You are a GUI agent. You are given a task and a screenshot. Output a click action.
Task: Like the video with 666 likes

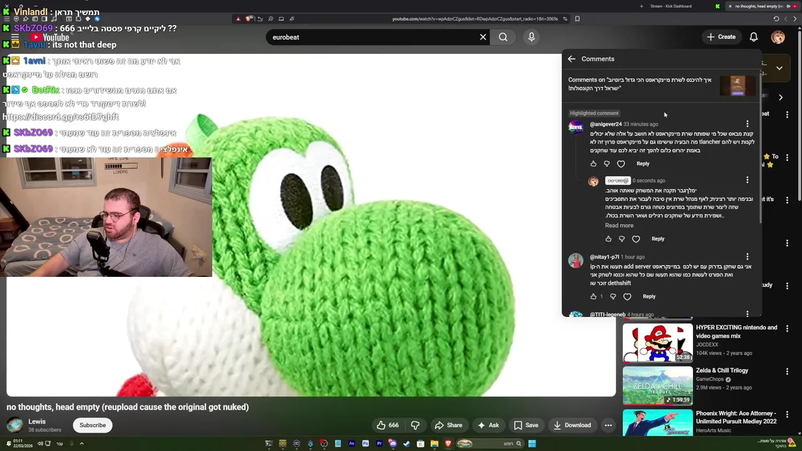pos(387,425)
